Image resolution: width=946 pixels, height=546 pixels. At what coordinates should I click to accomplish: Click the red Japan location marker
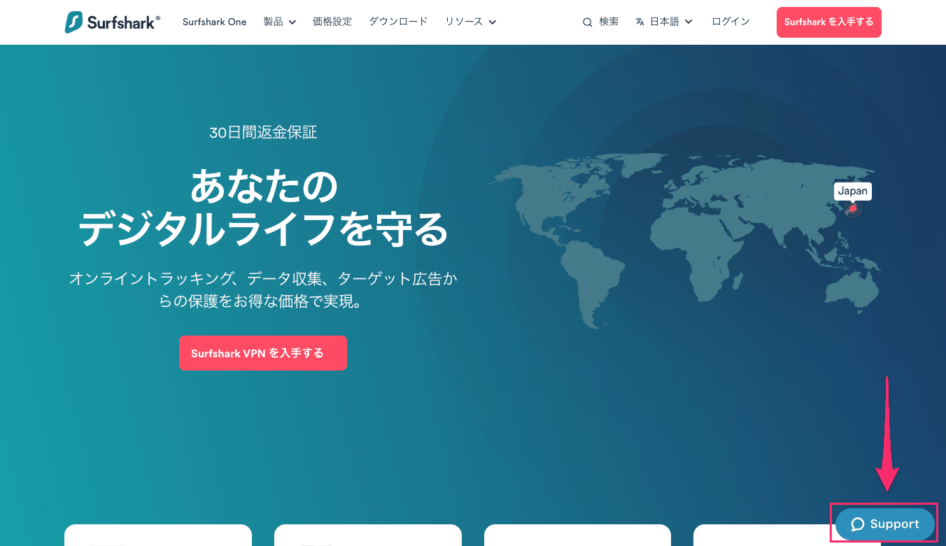click(853, 208)
